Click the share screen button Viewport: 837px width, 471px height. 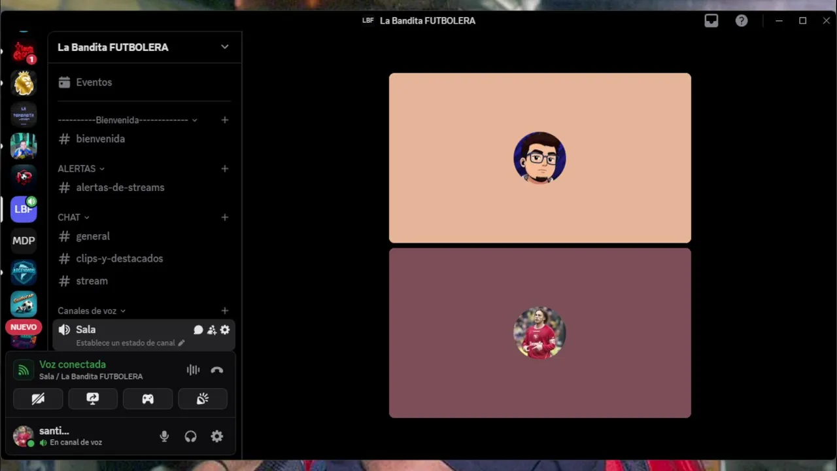click(x=93, y=398)
